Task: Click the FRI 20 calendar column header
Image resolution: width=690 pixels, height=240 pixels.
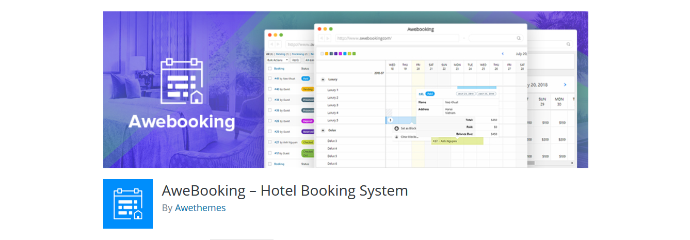Action: click(418, 67)
